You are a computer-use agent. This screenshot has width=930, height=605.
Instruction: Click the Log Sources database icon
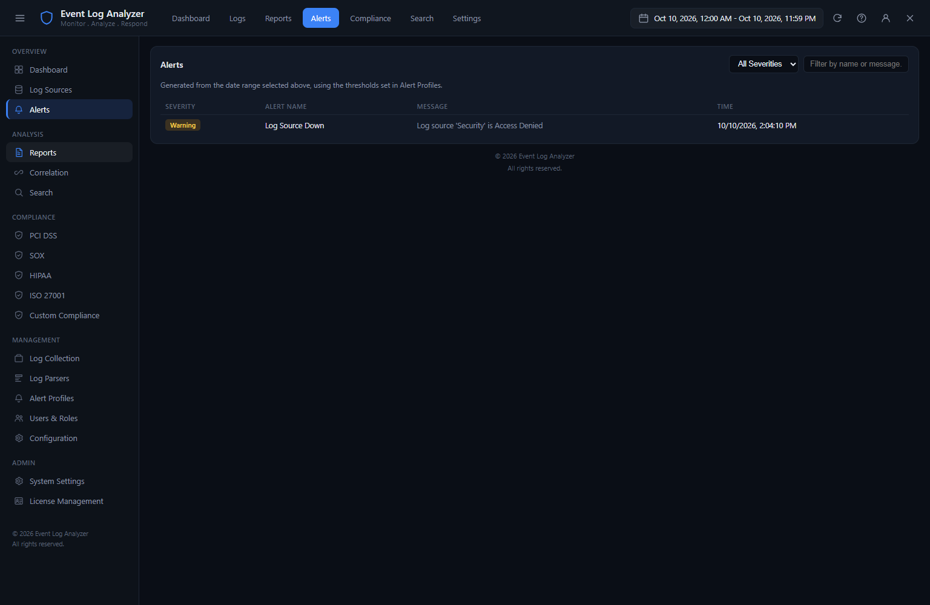click(x=19, y=90)
